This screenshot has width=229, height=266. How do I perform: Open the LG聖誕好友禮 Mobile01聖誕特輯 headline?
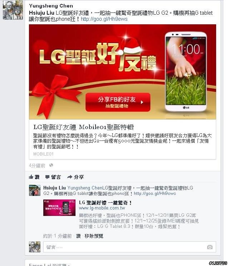point(83,127)
